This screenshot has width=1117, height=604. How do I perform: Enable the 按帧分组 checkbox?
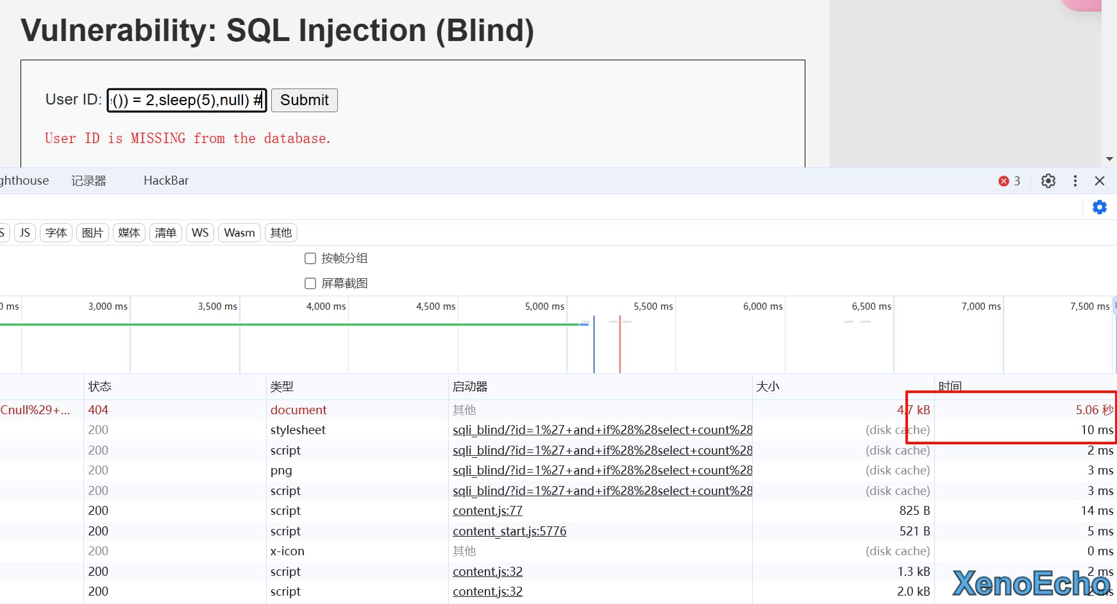pyautogui.click(x=310, y=258)
